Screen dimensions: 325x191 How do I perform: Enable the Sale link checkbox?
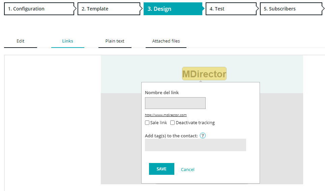[x=147, y=123]
